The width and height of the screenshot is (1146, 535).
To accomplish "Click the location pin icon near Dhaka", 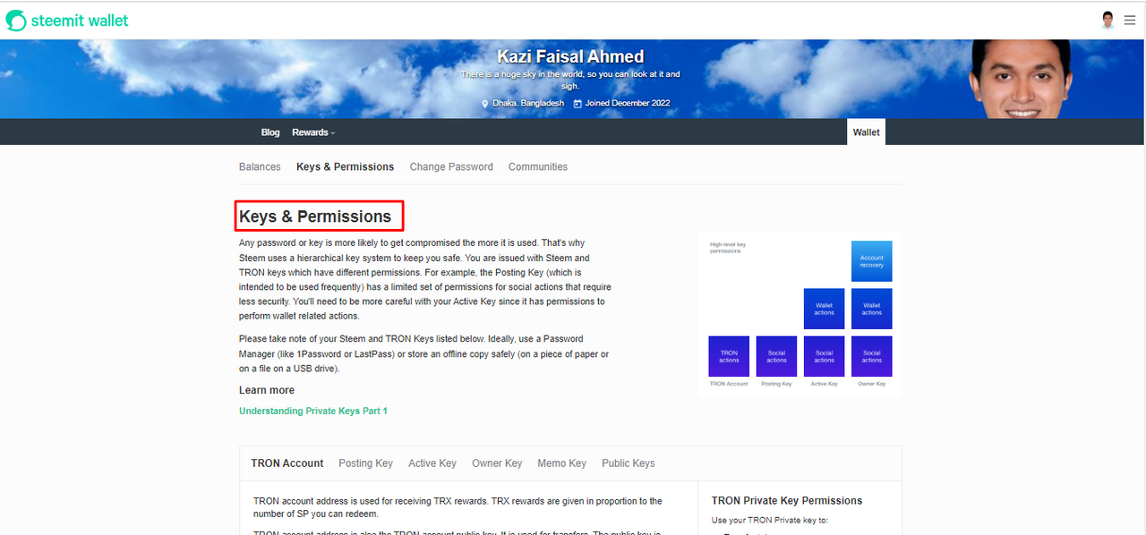I will [x=485, y=104].
